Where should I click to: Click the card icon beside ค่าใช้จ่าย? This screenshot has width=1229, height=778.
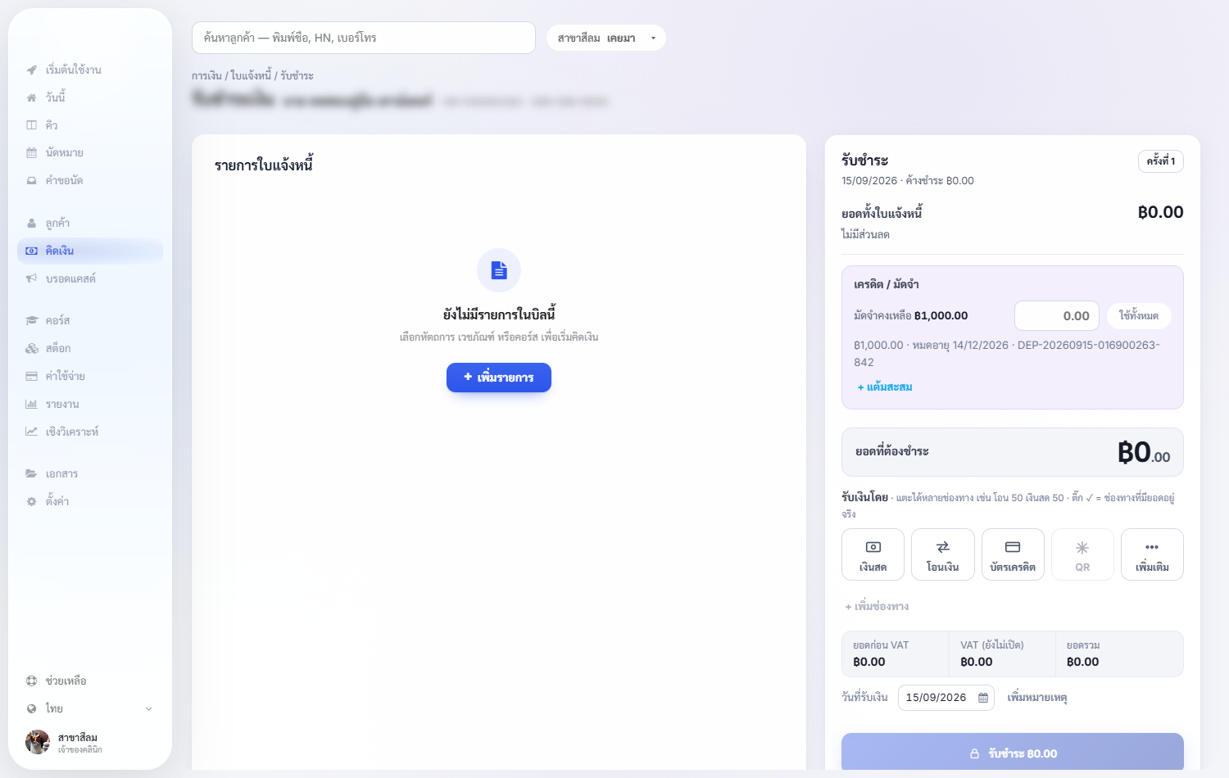(x=31, y=377)
